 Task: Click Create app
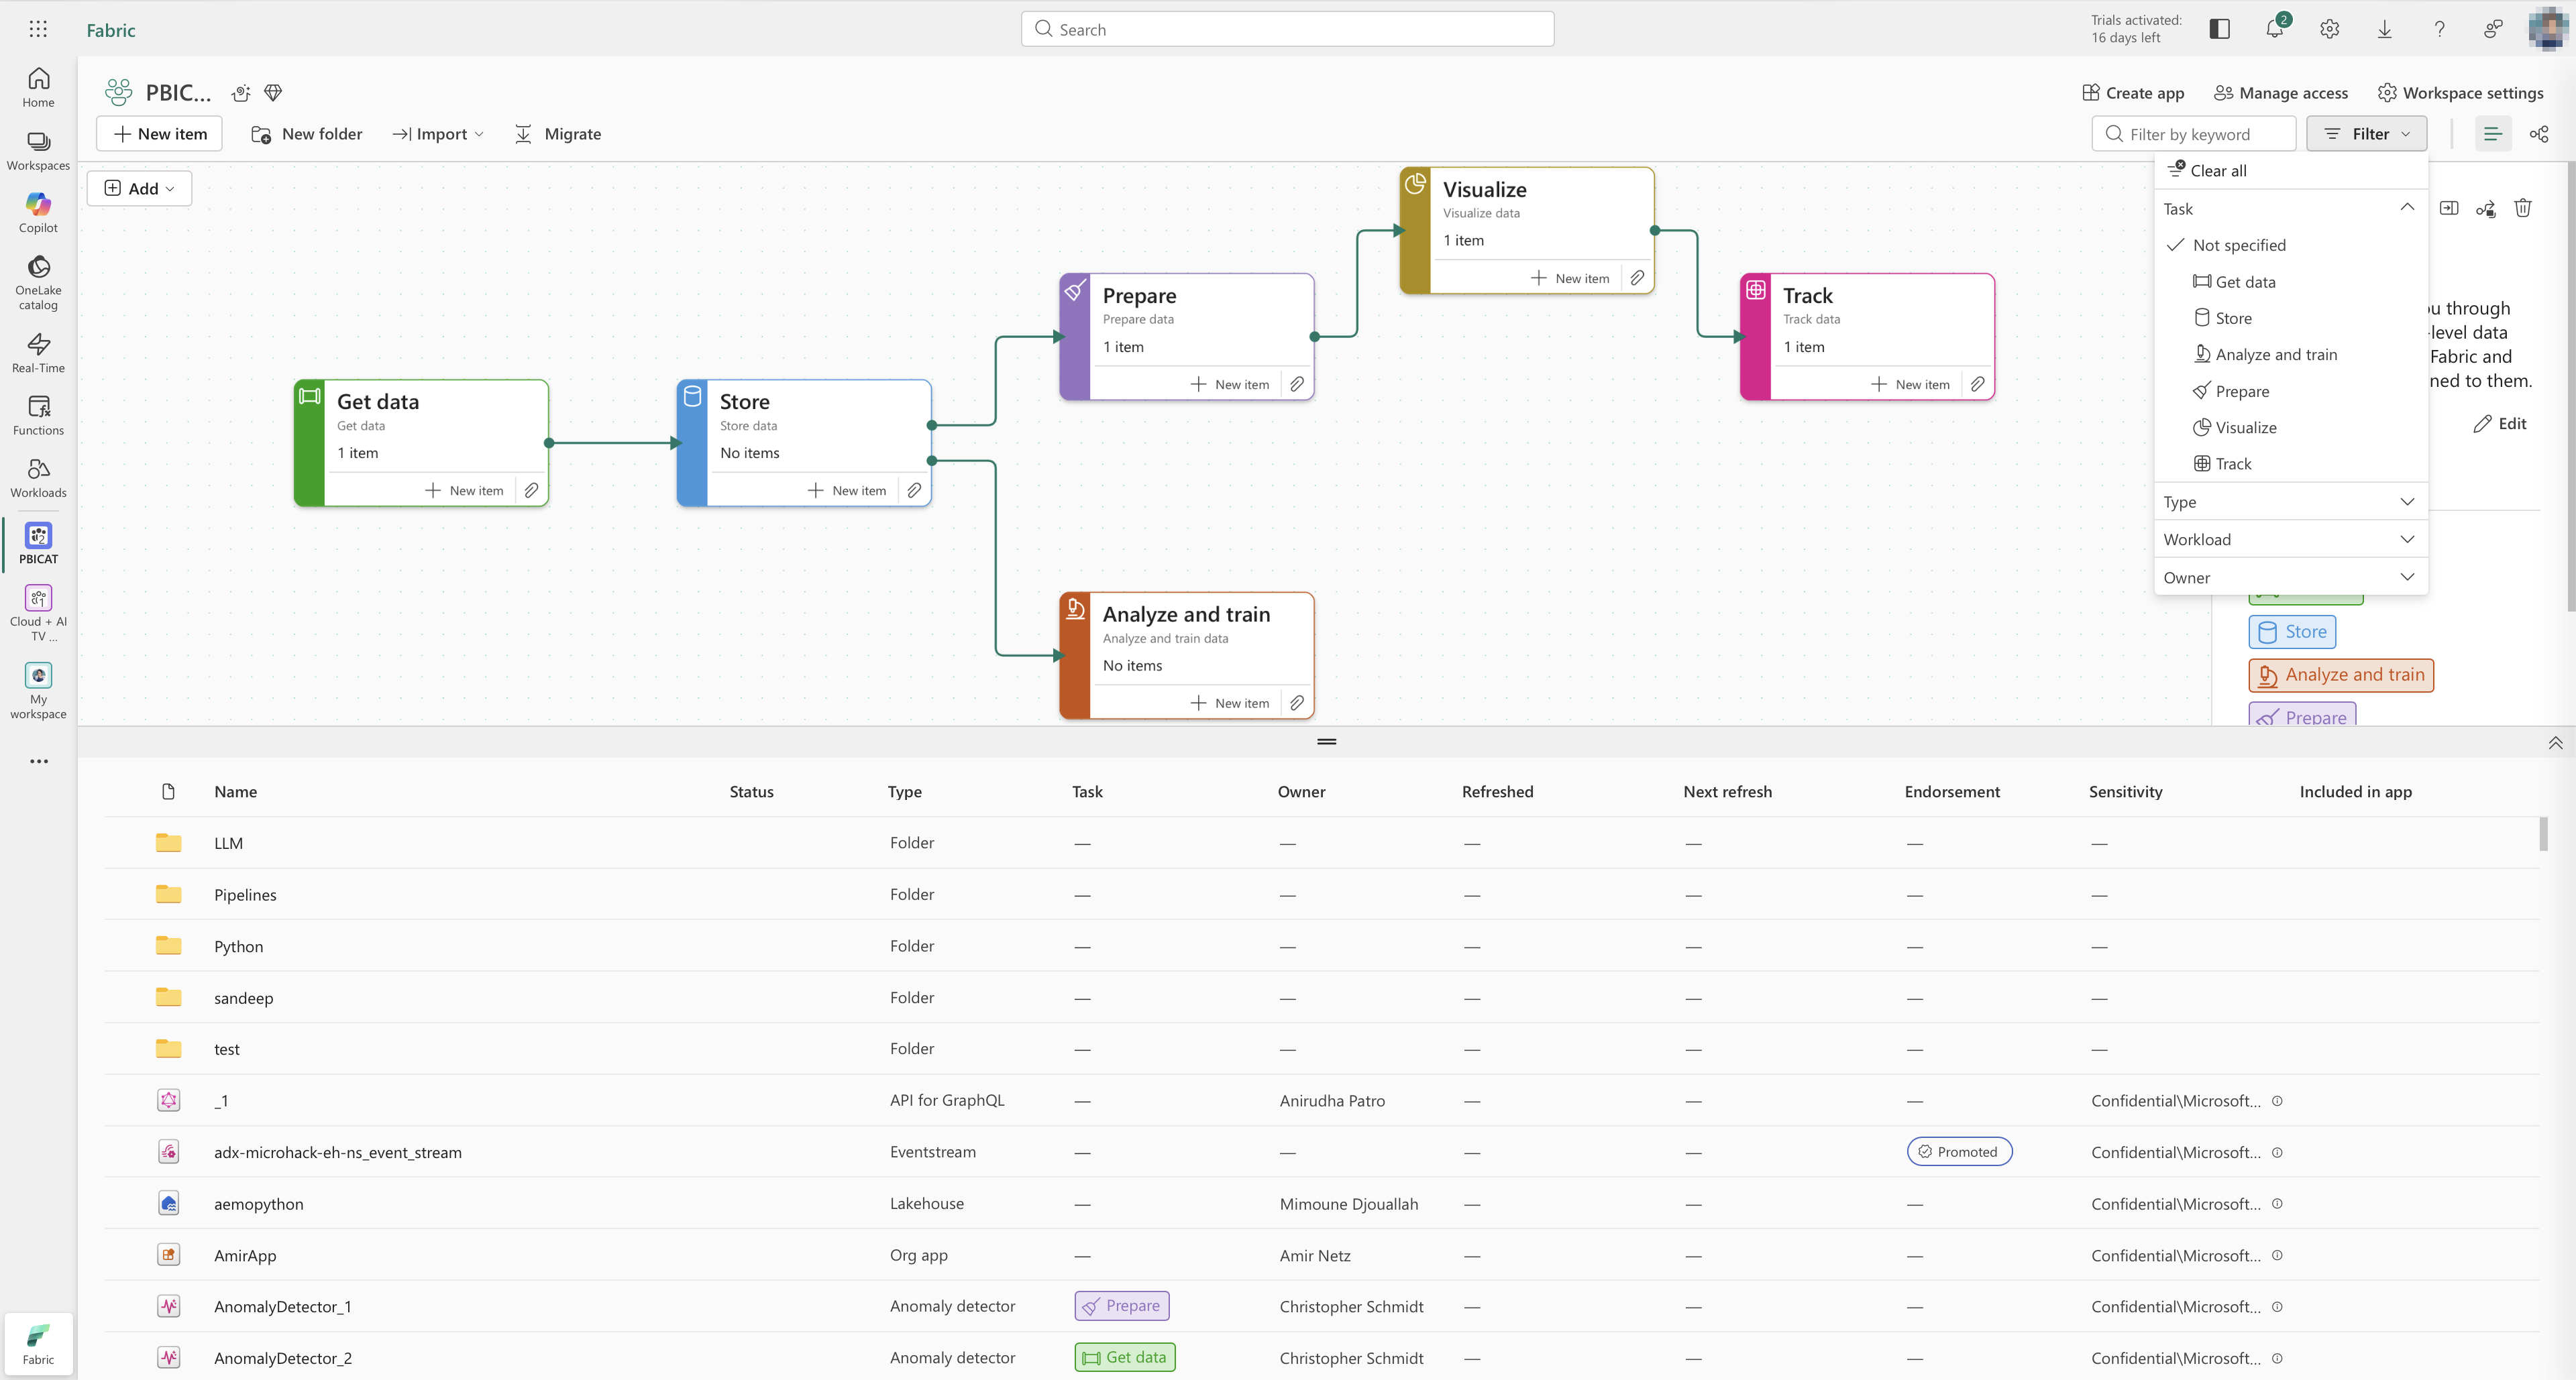coord(2132,93)
